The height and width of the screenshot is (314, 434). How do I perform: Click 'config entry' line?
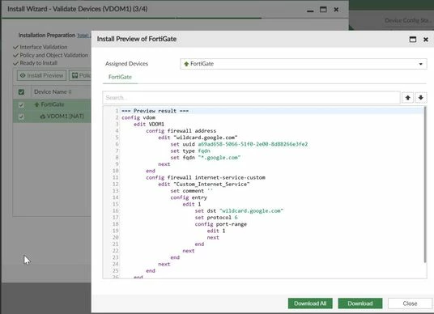pos(189,197)
